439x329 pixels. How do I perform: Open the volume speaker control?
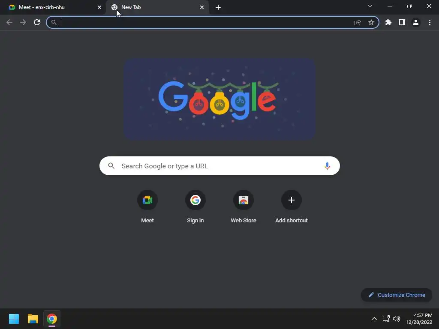397,319
